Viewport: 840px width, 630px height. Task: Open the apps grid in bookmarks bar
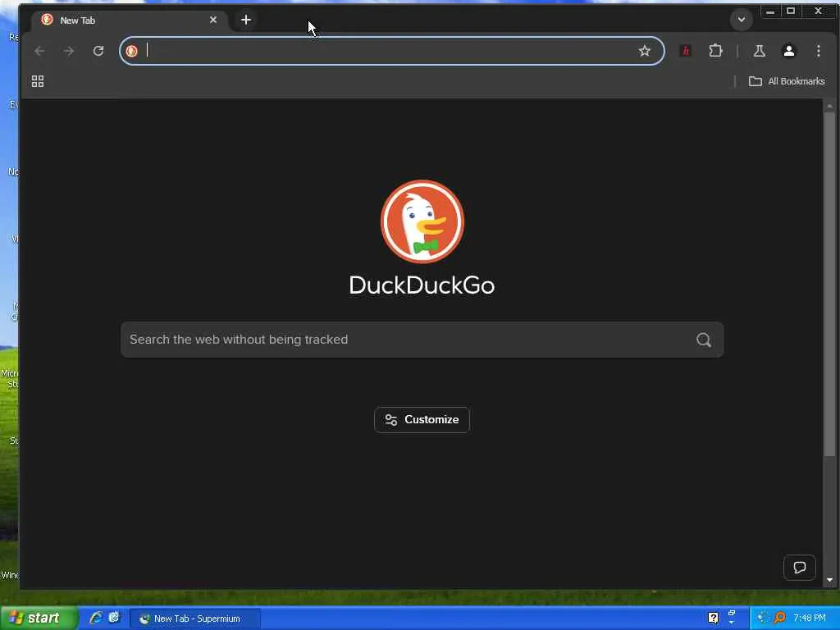pyautogui.click(x=38, y=81)
